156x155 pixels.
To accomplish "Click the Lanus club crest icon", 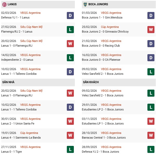I will tap(4, 4).
